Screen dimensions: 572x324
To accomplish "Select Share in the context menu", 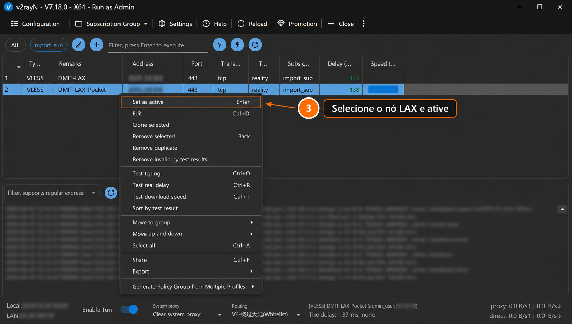I will [x=191, y=260].
